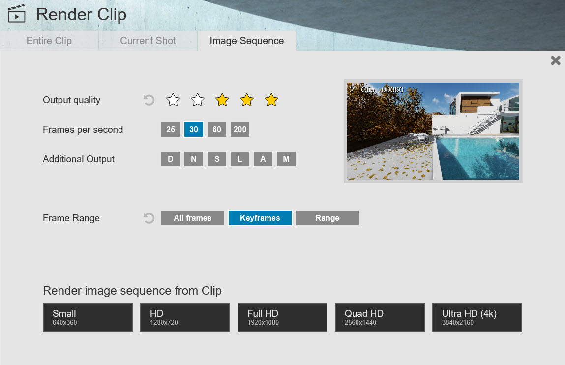The height and width of the screenshot is (365, 565).
Task: Switch frame range to All frames
Action: pyautogui.click(x=192, y=218)
